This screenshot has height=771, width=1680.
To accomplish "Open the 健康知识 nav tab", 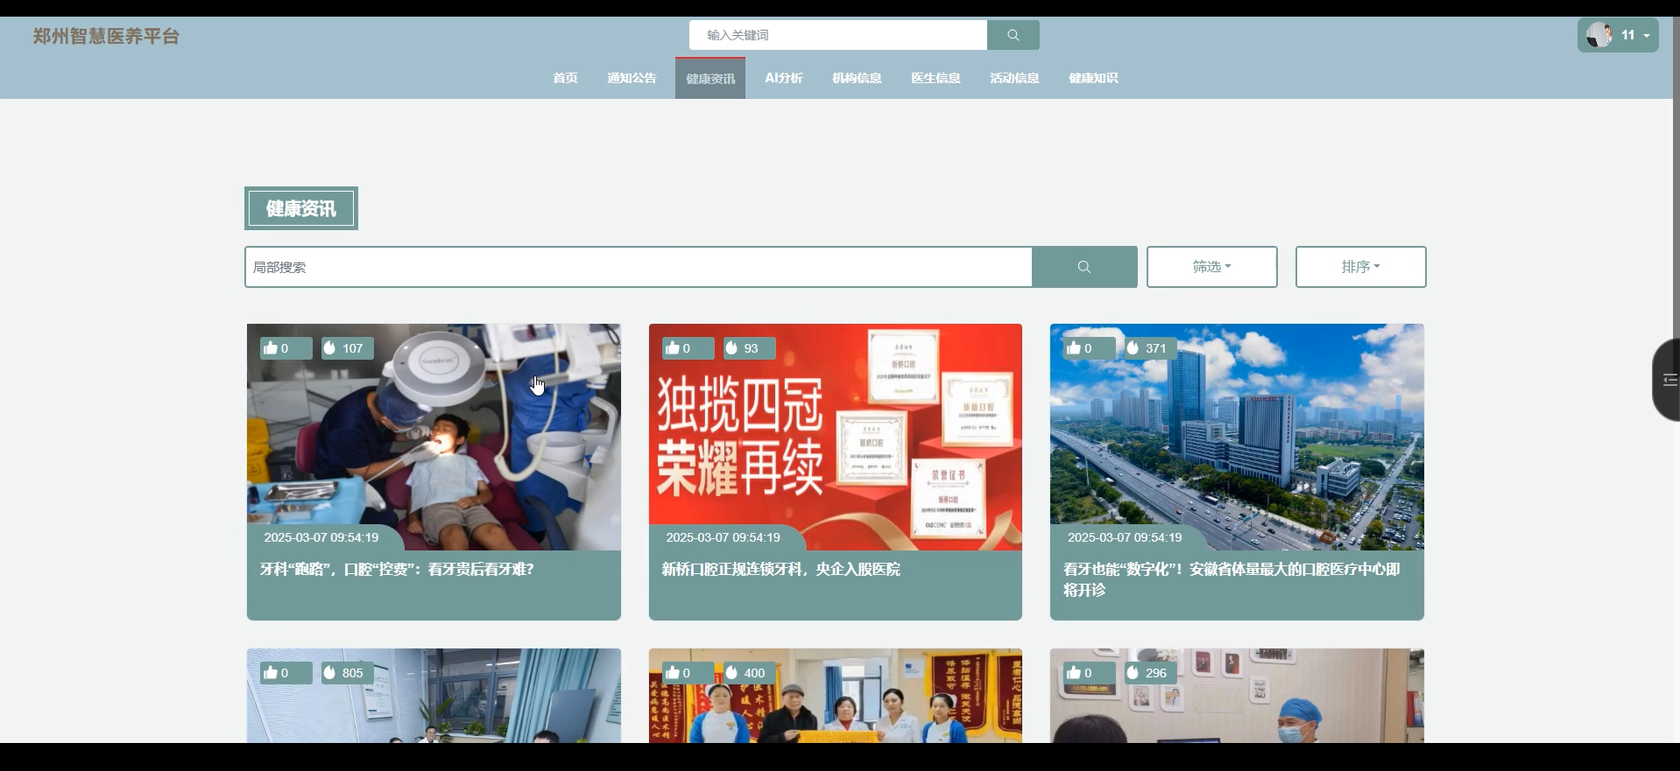I will (x=1093, y=78).
